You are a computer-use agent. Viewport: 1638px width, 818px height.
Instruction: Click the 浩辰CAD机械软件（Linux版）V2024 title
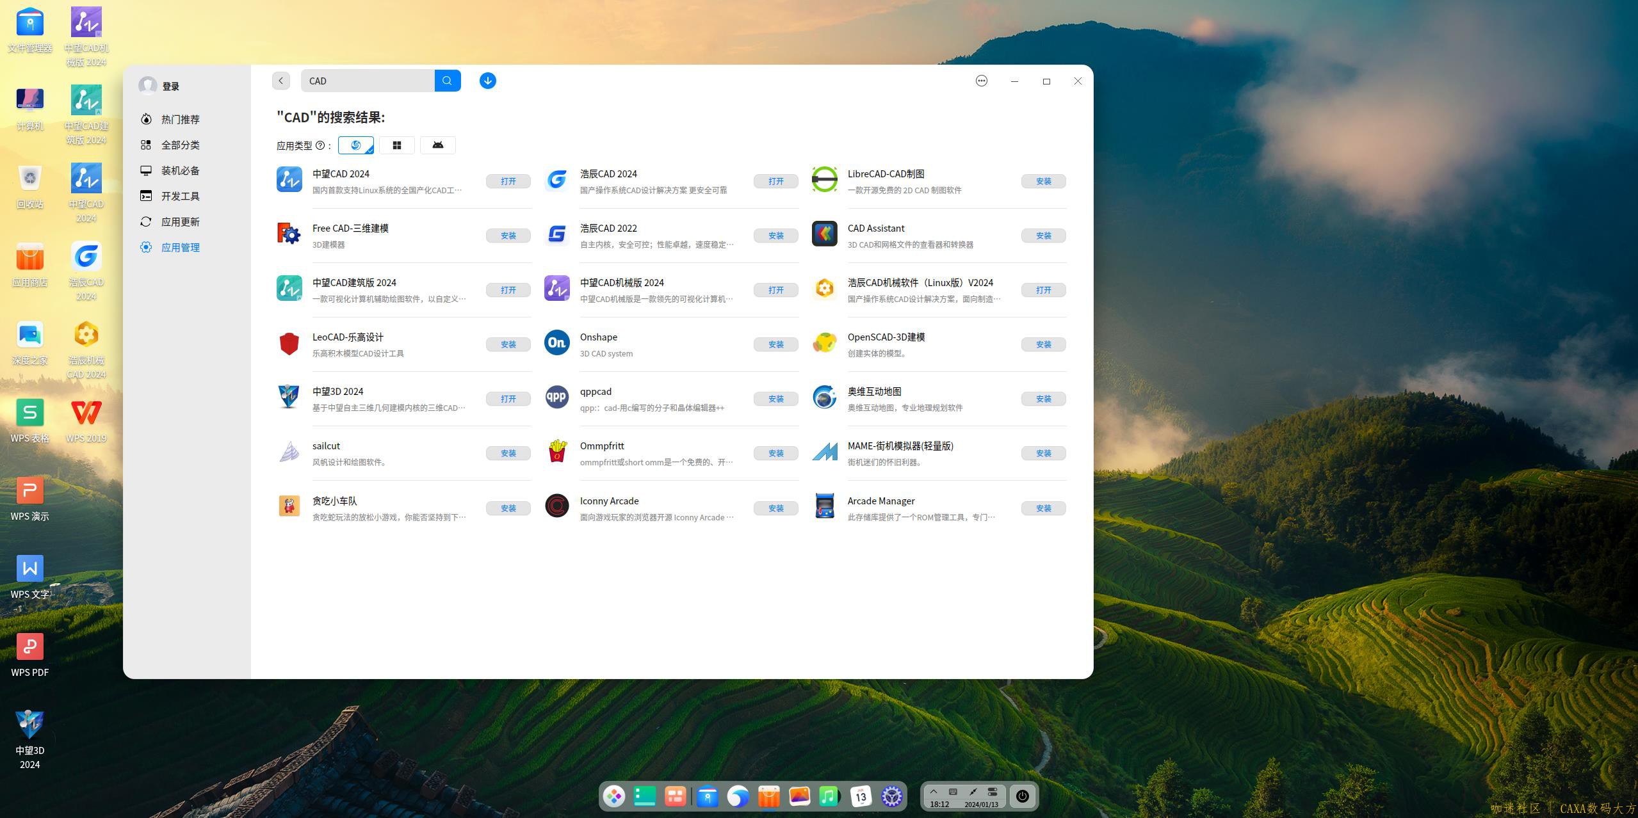tap(920, 282)
